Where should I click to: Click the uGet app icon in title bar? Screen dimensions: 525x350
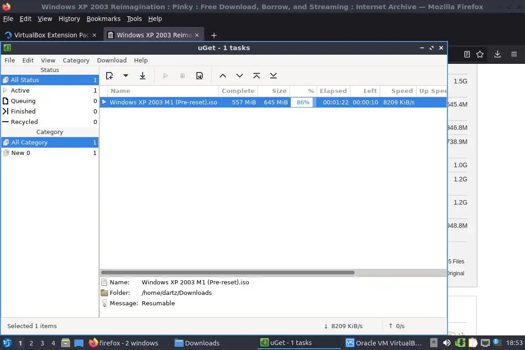click(7, 48)
